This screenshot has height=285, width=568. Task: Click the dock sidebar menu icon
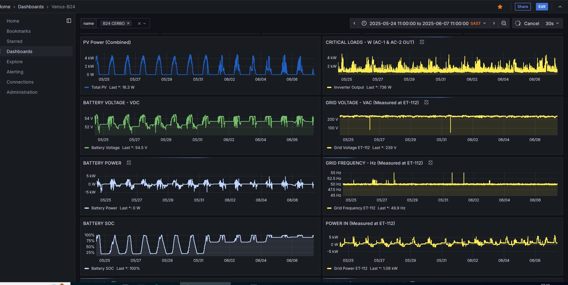69,21
